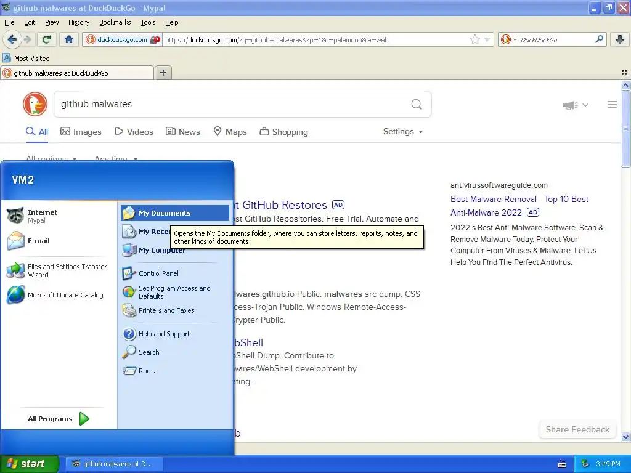This screenshot has height=473, width=631.
Task: Open Control Panel
Action: point(175,273)
